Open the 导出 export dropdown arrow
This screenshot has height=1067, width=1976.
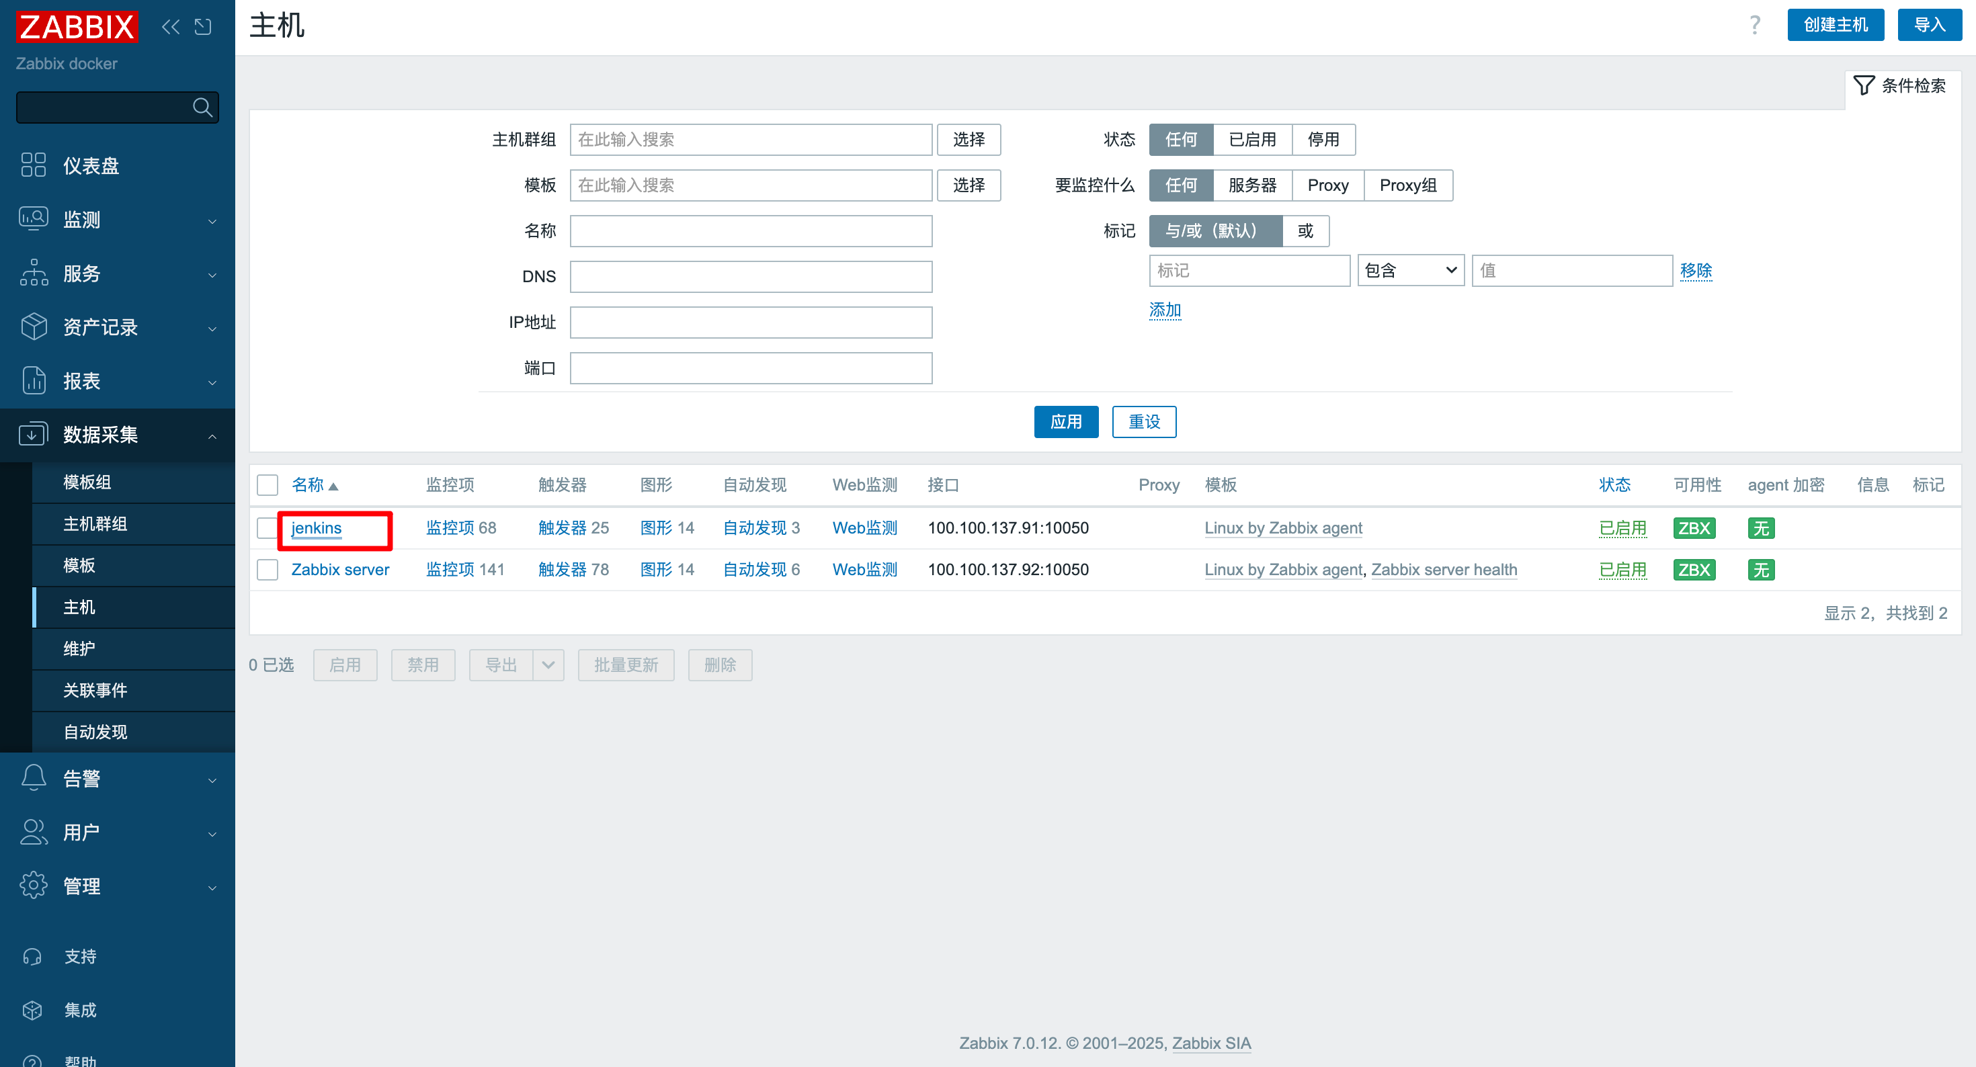click(548, 665)
